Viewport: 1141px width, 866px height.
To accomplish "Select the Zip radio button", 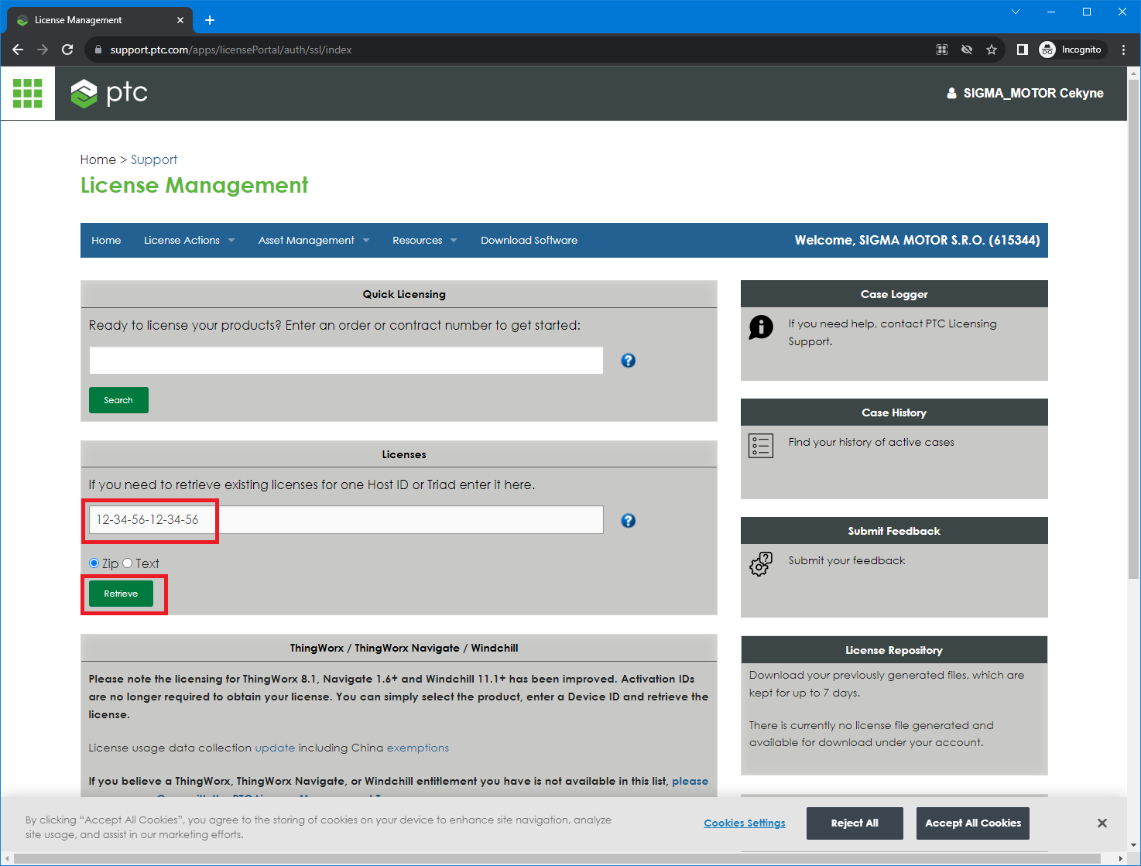I will (94, 563).
